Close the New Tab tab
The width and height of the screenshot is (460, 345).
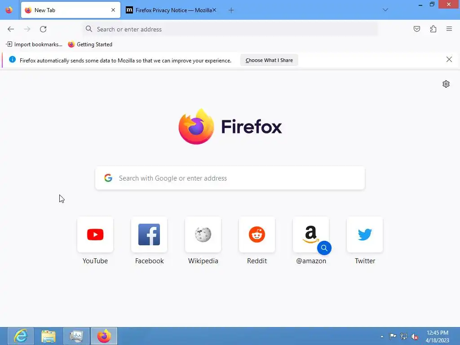(113, 10)
